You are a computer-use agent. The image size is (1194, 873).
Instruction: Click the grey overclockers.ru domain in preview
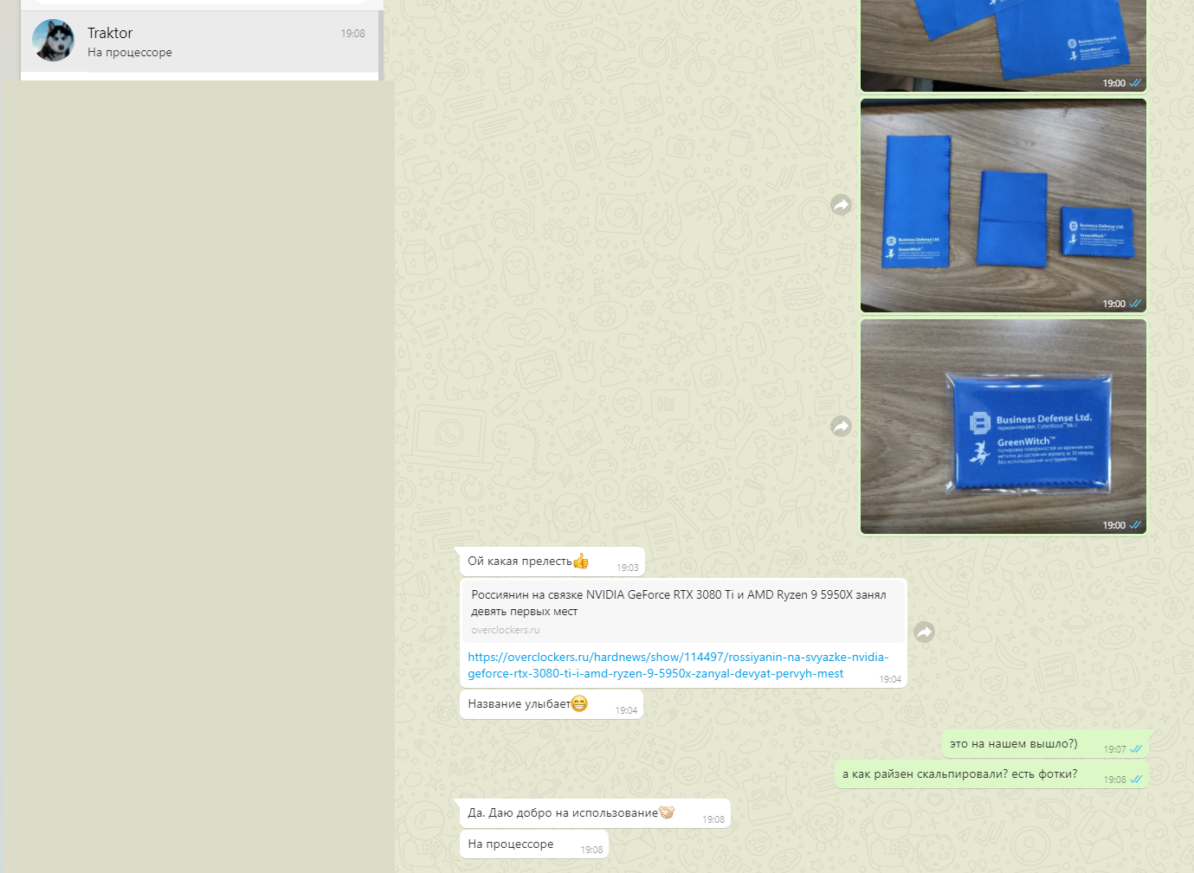pos(506,630)
